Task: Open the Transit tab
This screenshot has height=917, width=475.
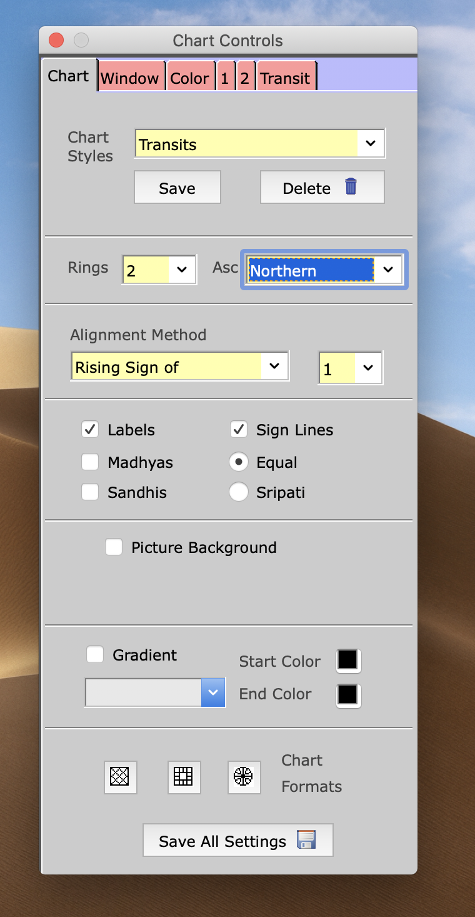Action: (x=285, y=78)
